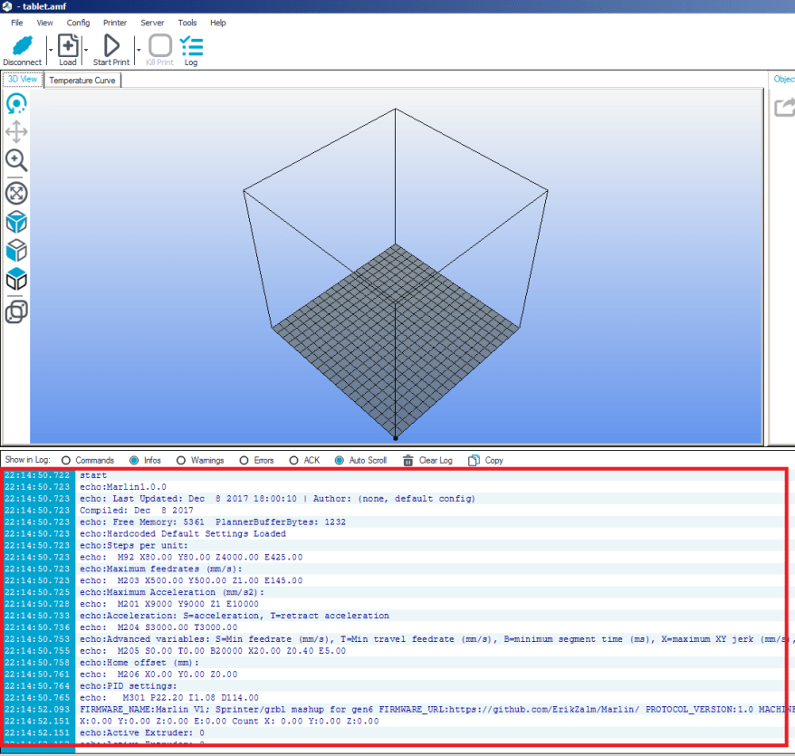Disable the Auto Scroll option
This screenshot has height=756, width=795.
tap(340, 460)
